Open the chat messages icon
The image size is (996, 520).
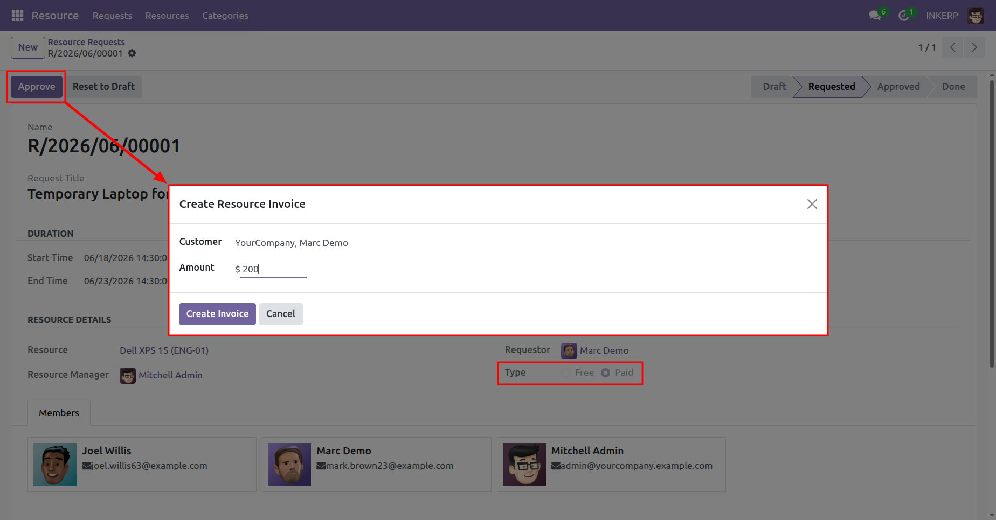coord(875,16)
